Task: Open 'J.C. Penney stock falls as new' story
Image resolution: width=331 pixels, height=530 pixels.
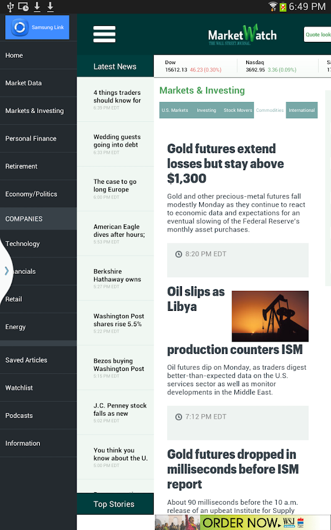Action: point(115,412)
